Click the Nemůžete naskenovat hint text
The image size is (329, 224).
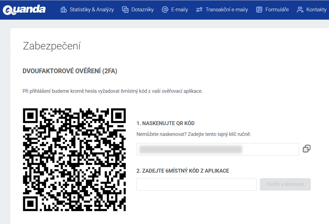point(194,134)
